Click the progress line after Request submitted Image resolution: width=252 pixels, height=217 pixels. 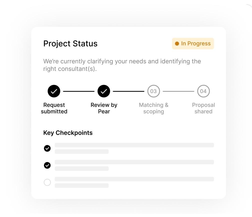79,91
